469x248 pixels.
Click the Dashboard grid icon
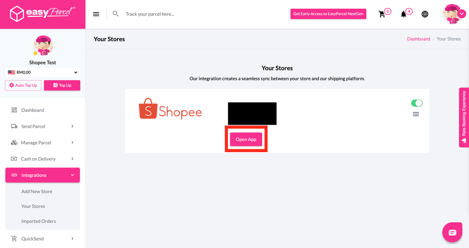14,110
